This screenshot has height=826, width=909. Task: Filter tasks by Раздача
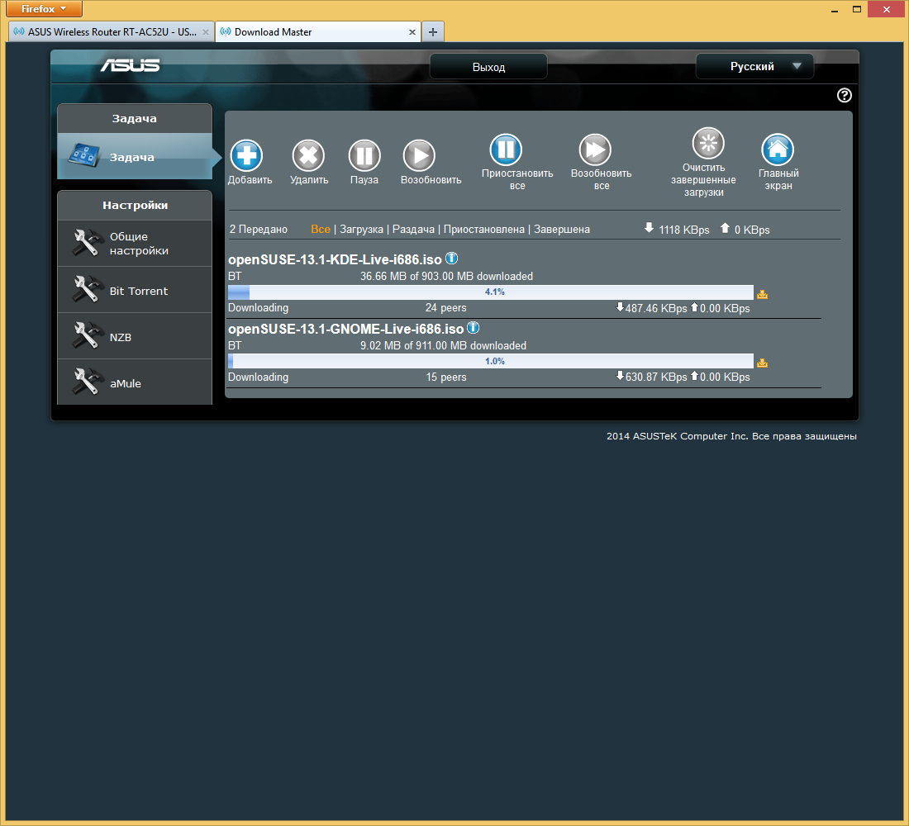[x=413, y=229]
